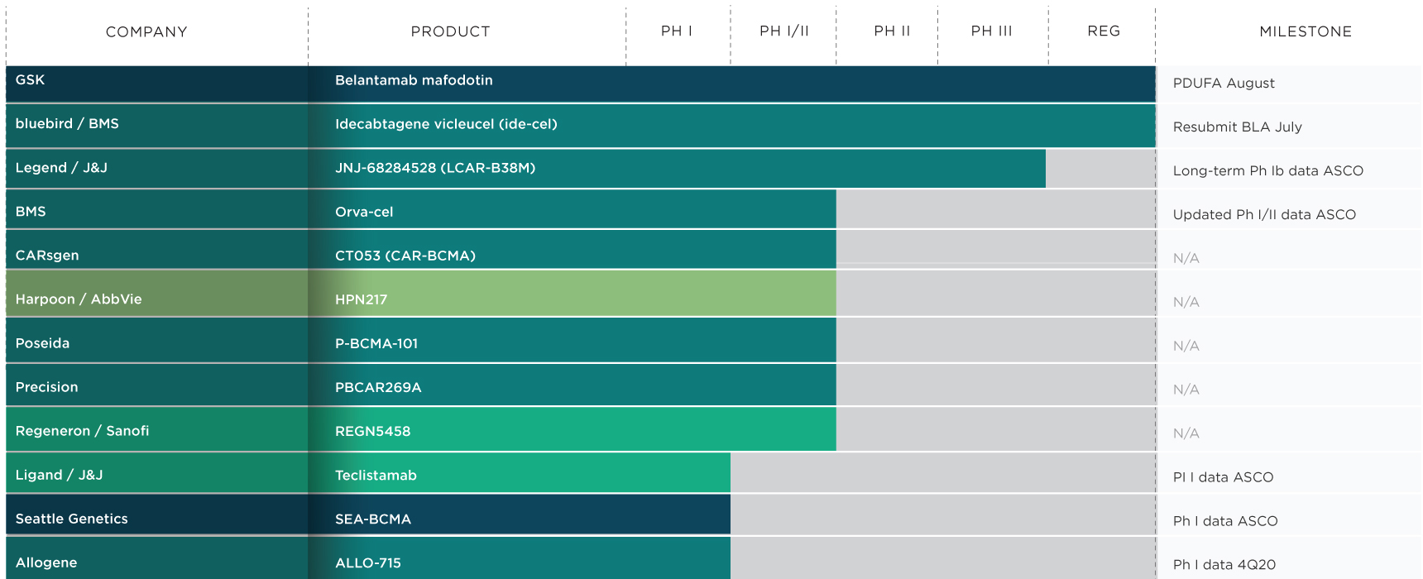This screenshot has width=1423, height=579.
Task: Click the PDUFA August milestone text
Action: click(1224, 84)
